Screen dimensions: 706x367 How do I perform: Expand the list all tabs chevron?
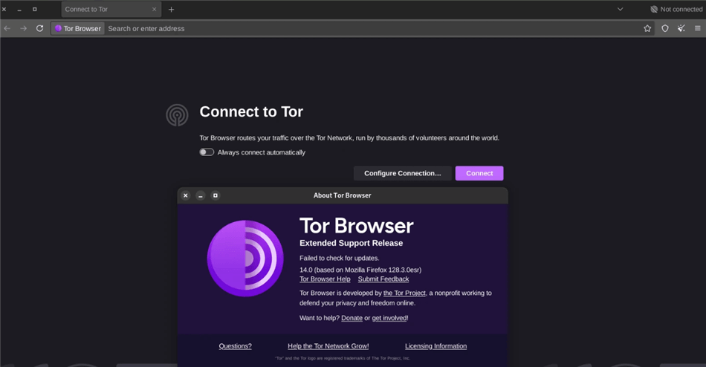click(620, 10)
